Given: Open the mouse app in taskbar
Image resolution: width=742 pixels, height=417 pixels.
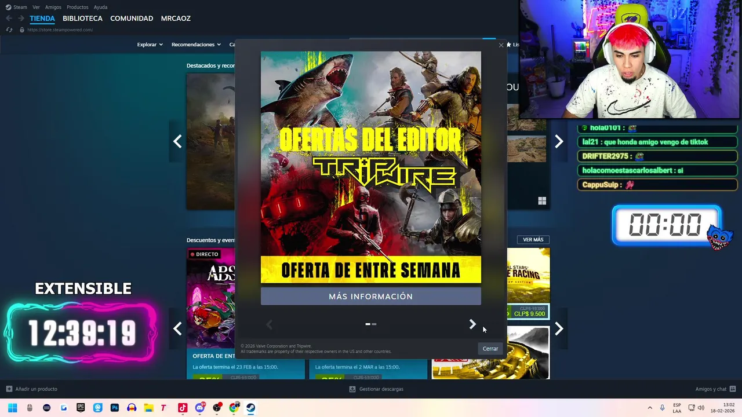Looking at the screenshot, I should (30, 408).
